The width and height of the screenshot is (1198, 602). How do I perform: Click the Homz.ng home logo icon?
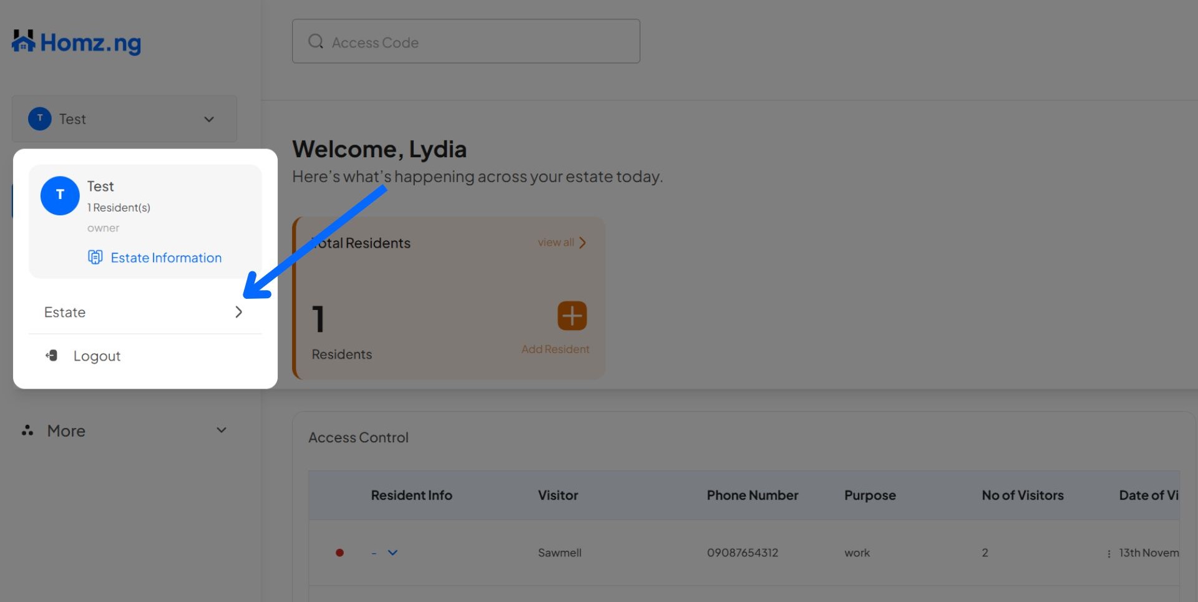(x=22, y=41)
